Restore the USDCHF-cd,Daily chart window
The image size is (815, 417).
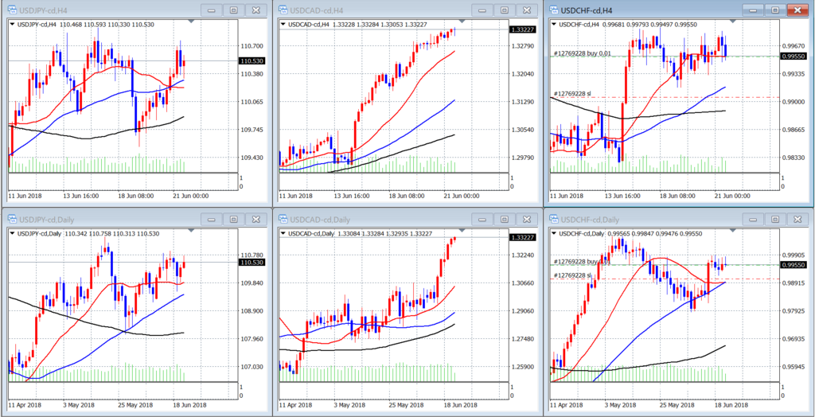[775, 219]
